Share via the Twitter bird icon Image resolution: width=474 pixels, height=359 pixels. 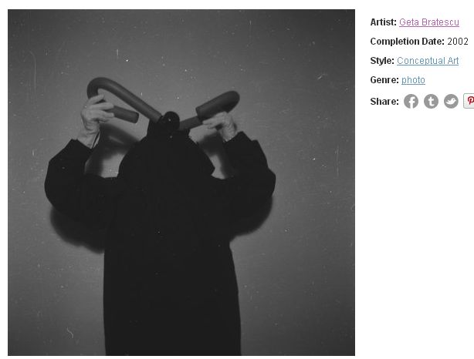[451, 101]
